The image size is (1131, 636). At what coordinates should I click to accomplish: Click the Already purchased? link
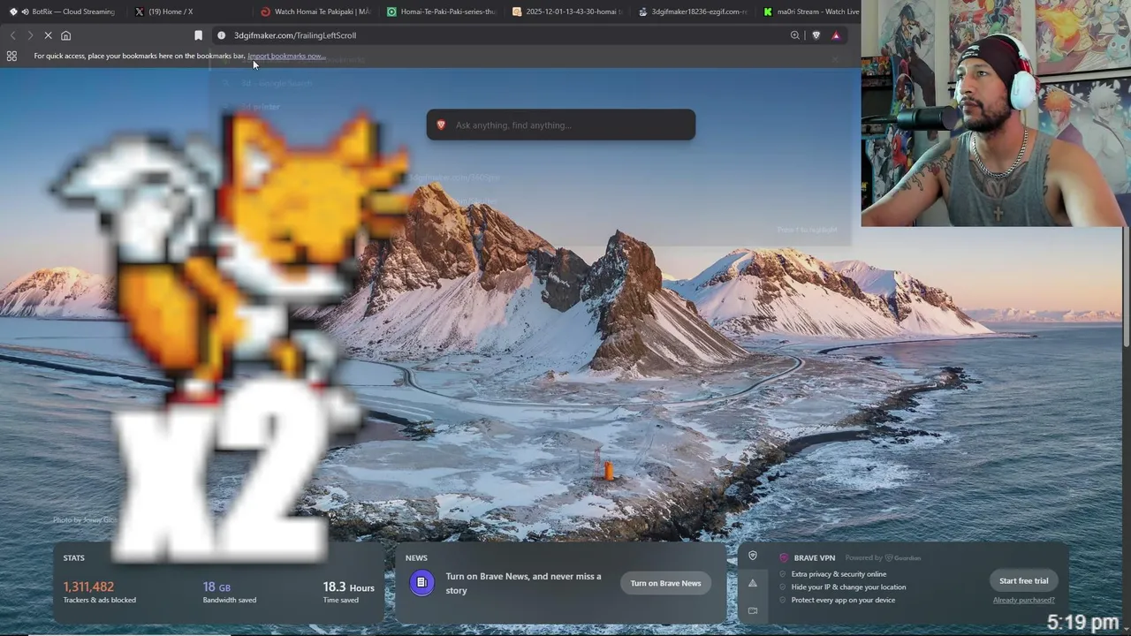1023,600
